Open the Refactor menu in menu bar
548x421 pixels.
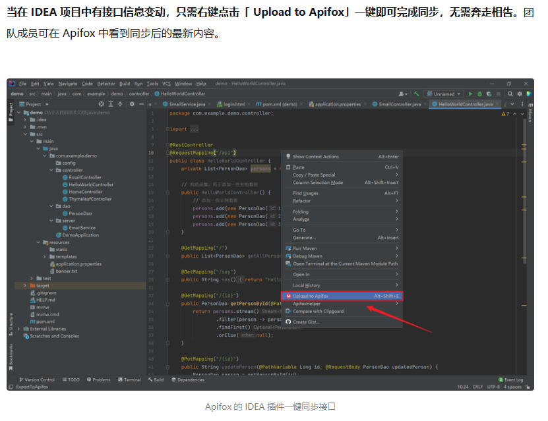(106, 84)
